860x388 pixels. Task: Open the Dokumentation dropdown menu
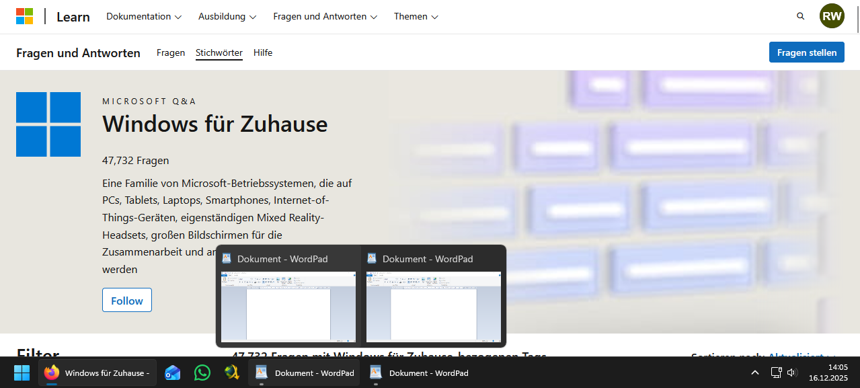coord(143,16)
